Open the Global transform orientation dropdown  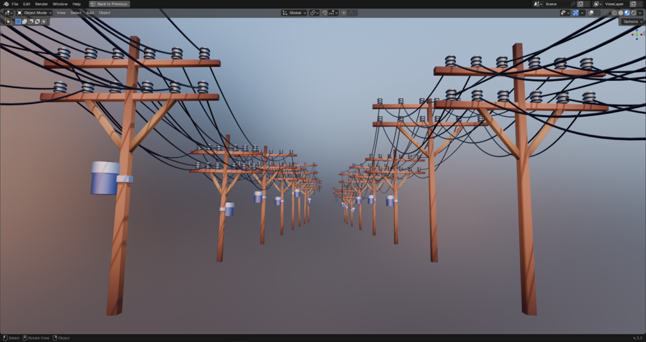pyautogui.click(x=294, y=13)
